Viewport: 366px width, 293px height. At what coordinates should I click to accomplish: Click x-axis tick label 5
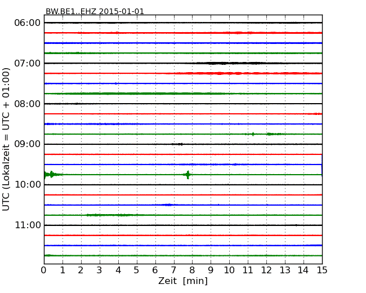(136, 270)
